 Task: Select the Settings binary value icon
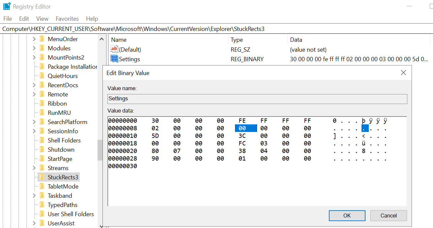tap(114, 59)
